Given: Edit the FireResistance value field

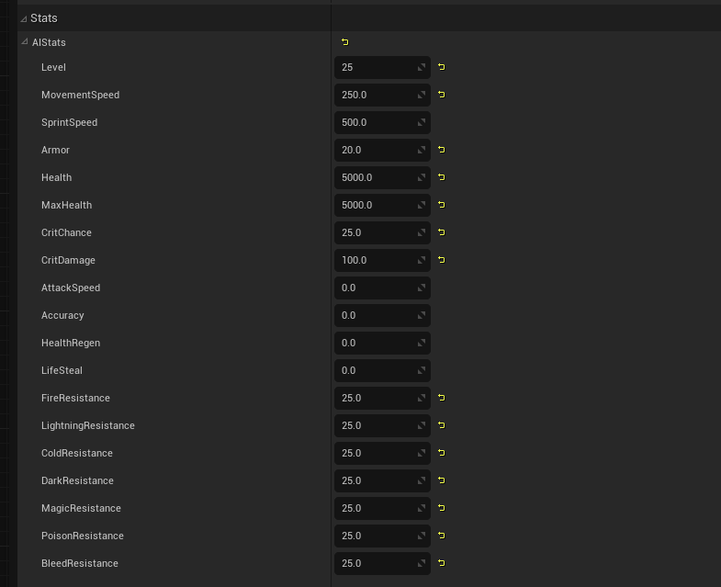Looking at the screenshot, I should [x=382, y=398].
